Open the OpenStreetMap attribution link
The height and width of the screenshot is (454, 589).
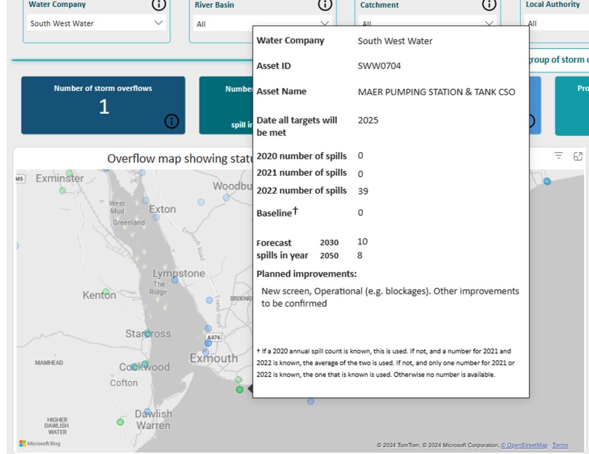click(x=524, y=445)
